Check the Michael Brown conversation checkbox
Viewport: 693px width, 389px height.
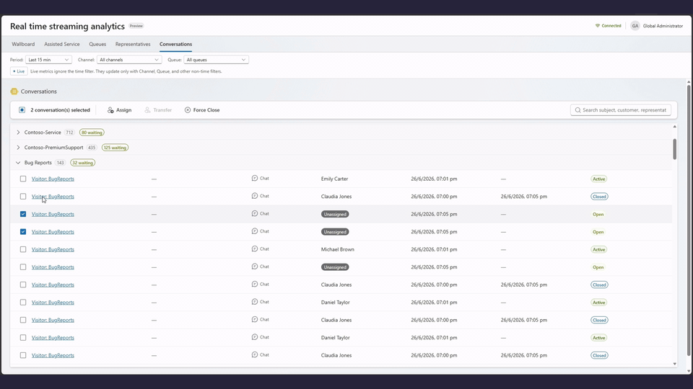point(23,249)
